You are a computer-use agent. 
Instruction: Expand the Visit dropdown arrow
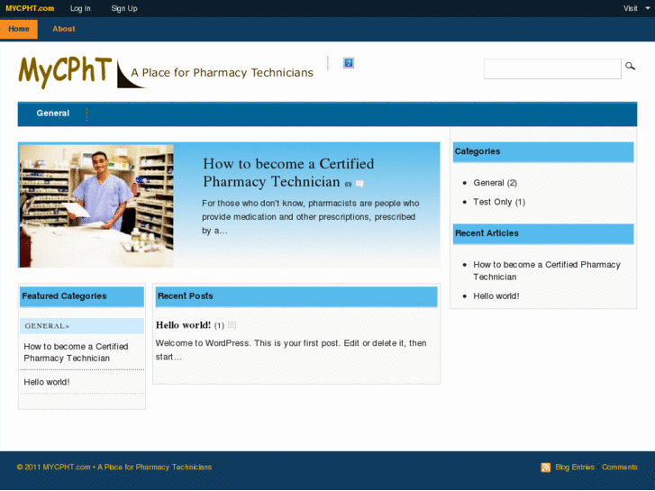coord(648,8)
